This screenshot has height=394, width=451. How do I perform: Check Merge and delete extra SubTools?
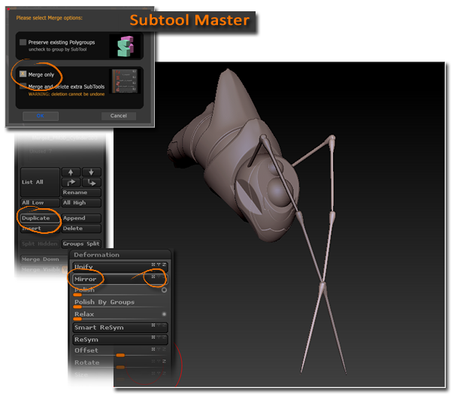click(x=23, y=86)
